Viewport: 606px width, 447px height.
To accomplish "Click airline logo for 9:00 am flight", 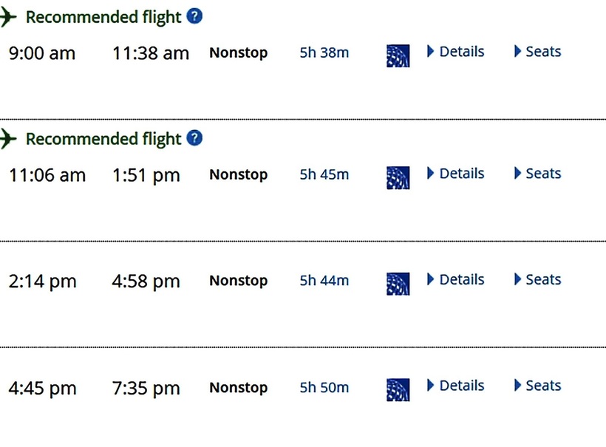I will [398, 55].
